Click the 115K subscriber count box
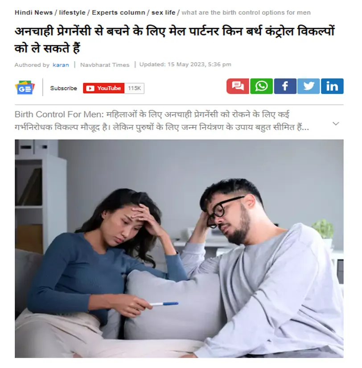Image resolution: width=362 pixels, height=368 pixels. pyautogui.click(x=134, y=88)
